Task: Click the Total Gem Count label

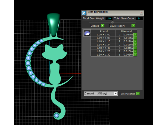Action: pyautogui.click(x=124, y=18)
